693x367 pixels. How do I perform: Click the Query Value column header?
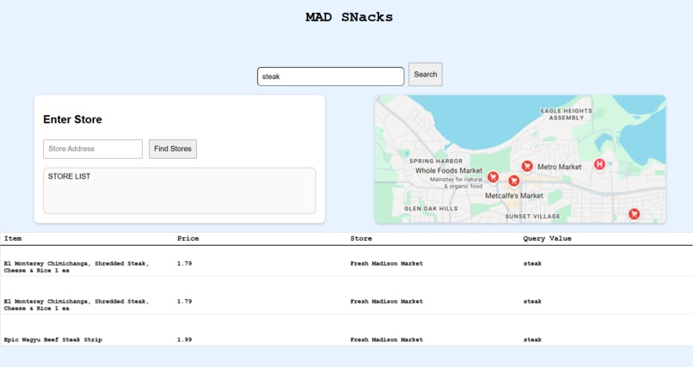click(x=547, y=238)
